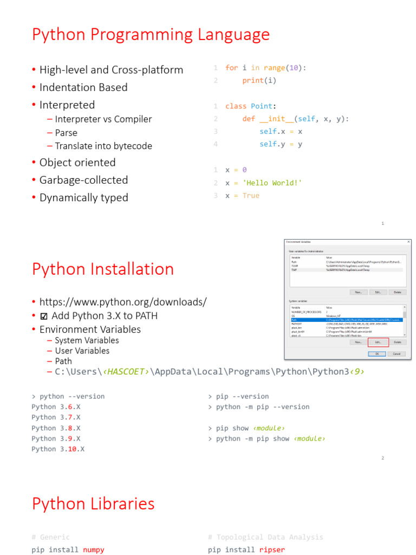Viewport: 416px width, 555px height.
Task: Click the Environment Variables bullet
Action: point(90,330)
